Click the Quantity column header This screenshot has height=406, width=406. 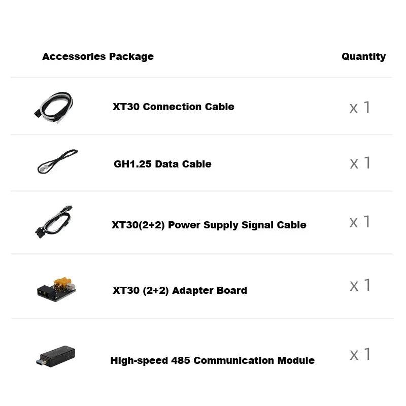[x=363, y=56]
